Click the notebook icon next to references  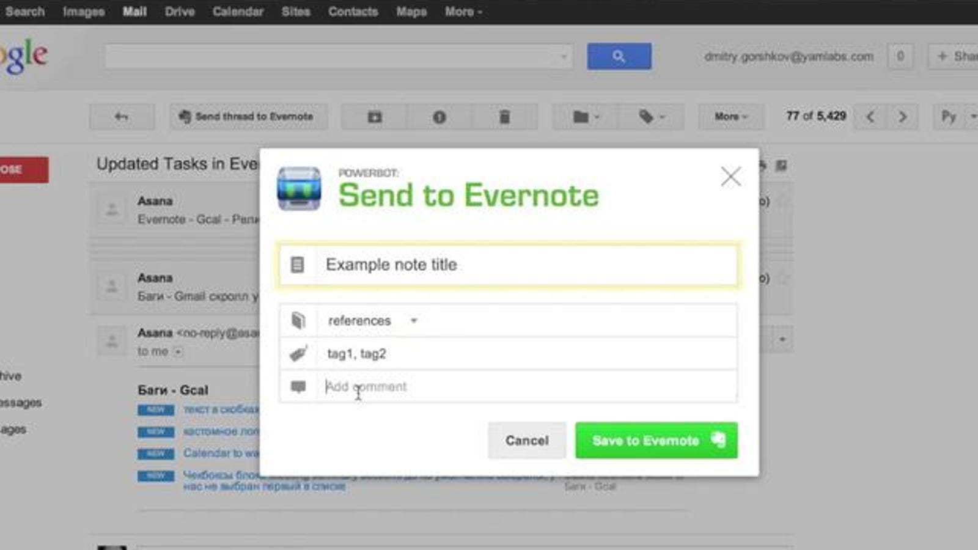tap(298, 320)
